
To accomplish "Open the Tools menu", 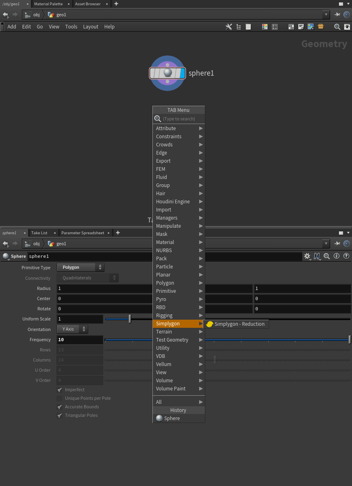I will 71,26.
